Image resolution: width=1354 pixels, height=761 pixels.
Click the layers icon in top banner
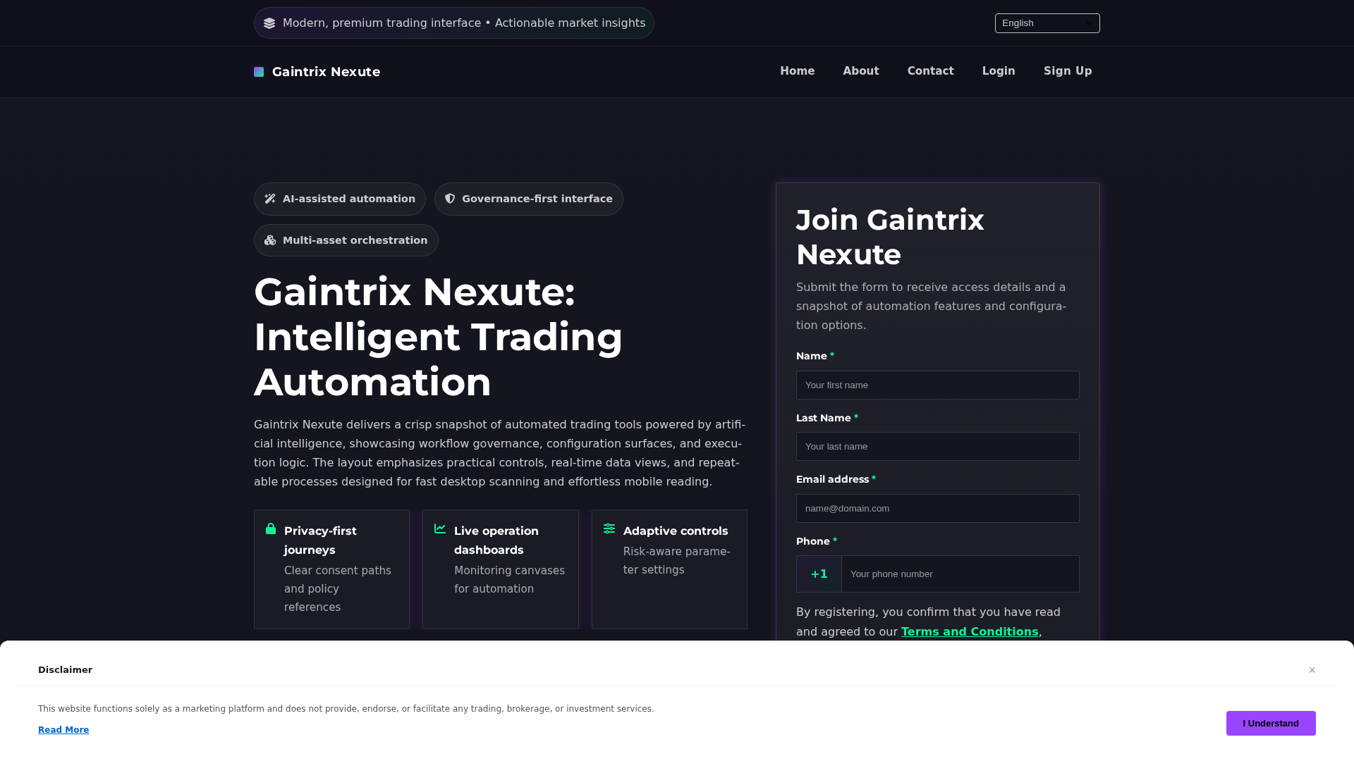coord(269,23)
